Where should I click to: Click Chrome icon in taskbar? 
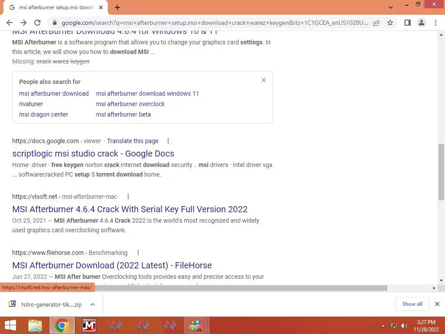tap(62, 325)
